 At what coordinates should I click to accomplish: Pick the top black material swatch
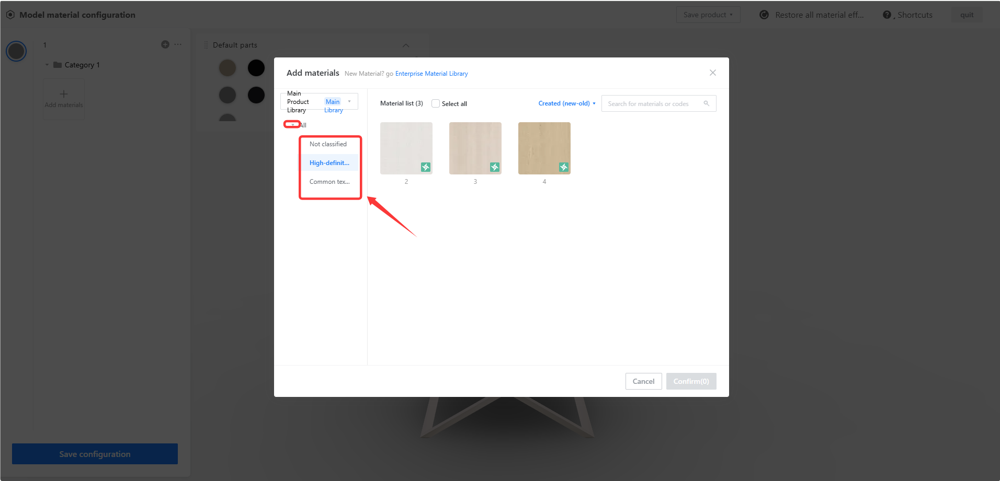click(256, 68)
